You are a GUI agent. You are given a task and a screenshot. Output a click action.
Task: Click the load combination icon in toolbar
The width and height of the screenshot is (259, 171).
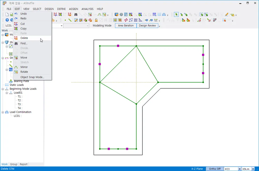pos(164,14)
